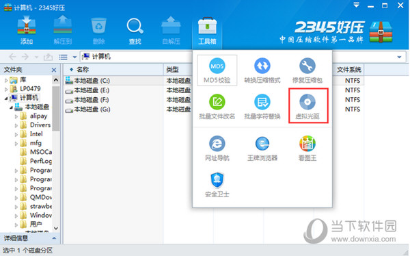Click the 解压到 (Extract to) toolbar icon
Screen dimensions: 410x256
62,30
